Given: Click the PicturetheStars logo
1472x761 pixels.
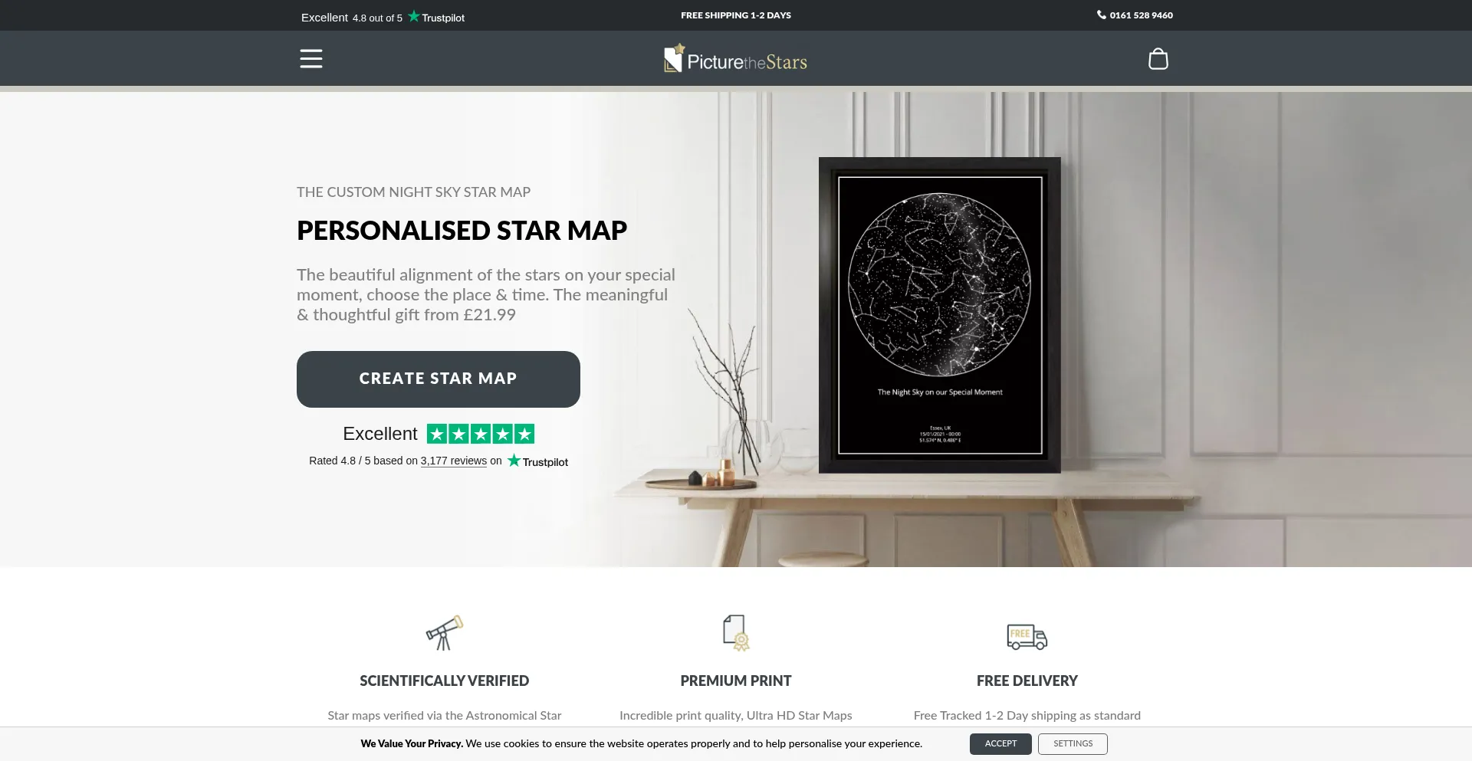Looking at the screenshot, I should [x=735, y=59].
